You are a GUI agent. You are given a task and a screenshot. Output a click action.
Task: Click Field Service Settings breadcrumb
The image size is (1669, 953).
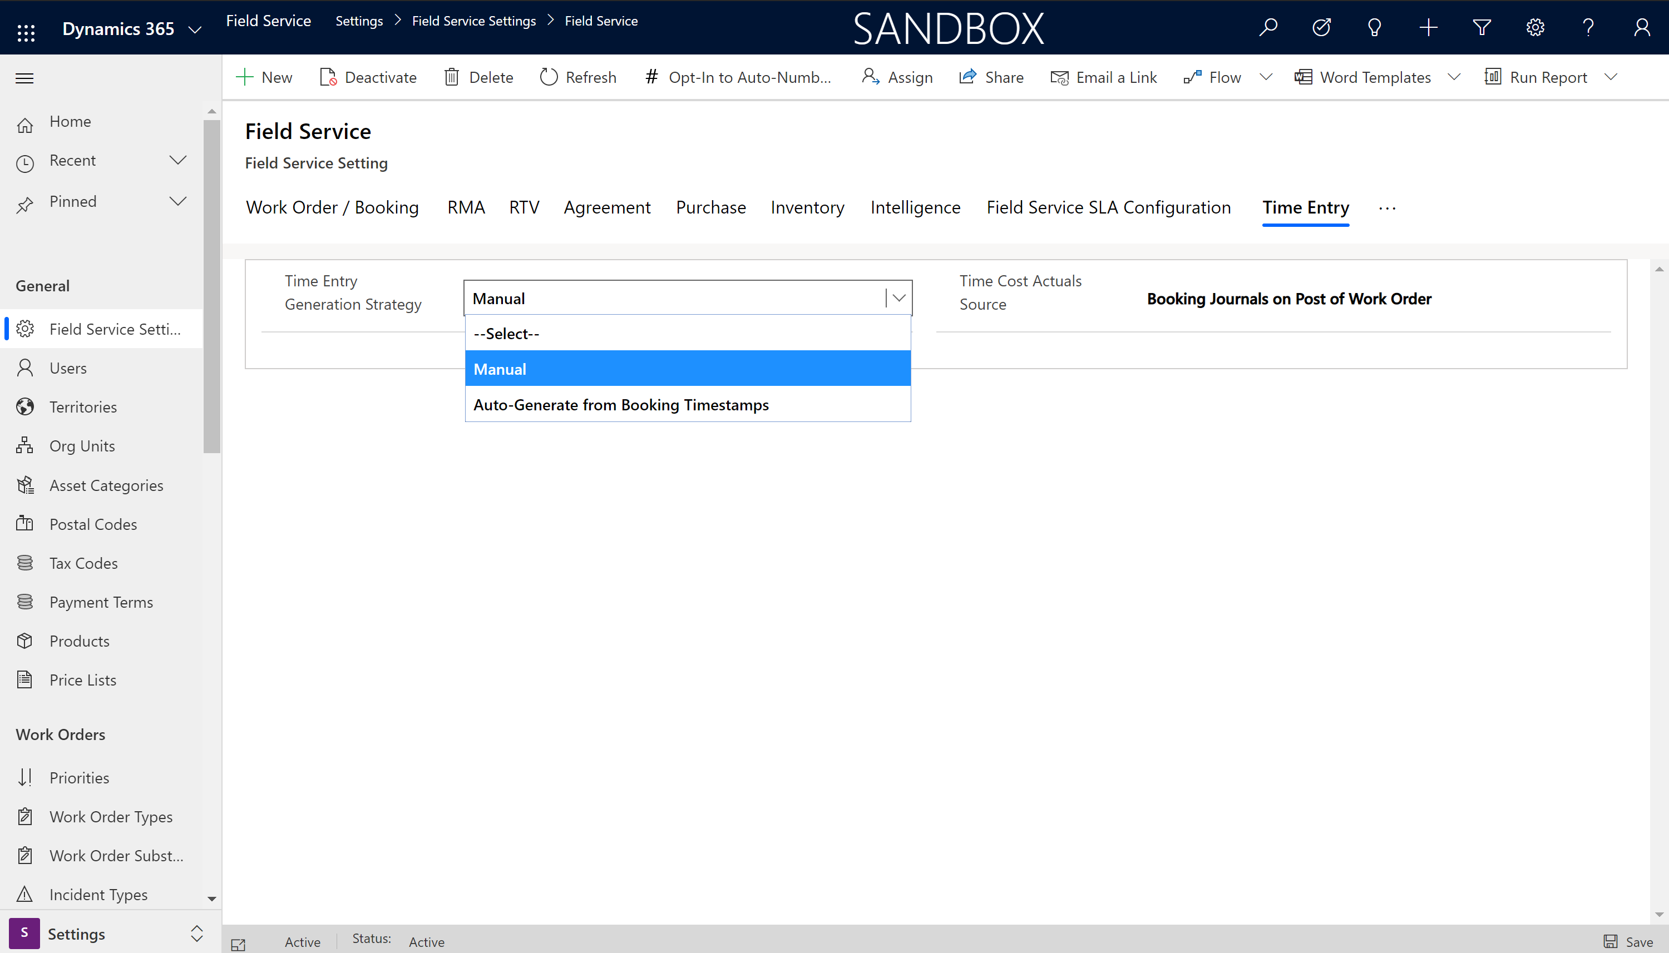coord(473,21)
